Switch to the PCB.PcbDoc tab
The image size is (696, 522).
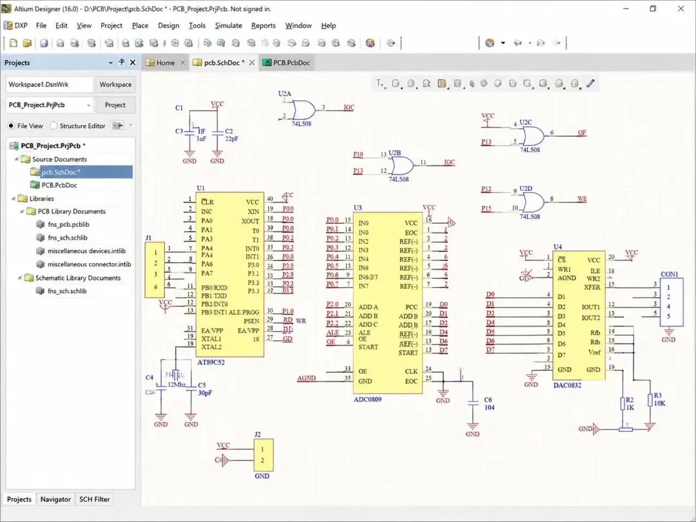[x=287, y=63]
